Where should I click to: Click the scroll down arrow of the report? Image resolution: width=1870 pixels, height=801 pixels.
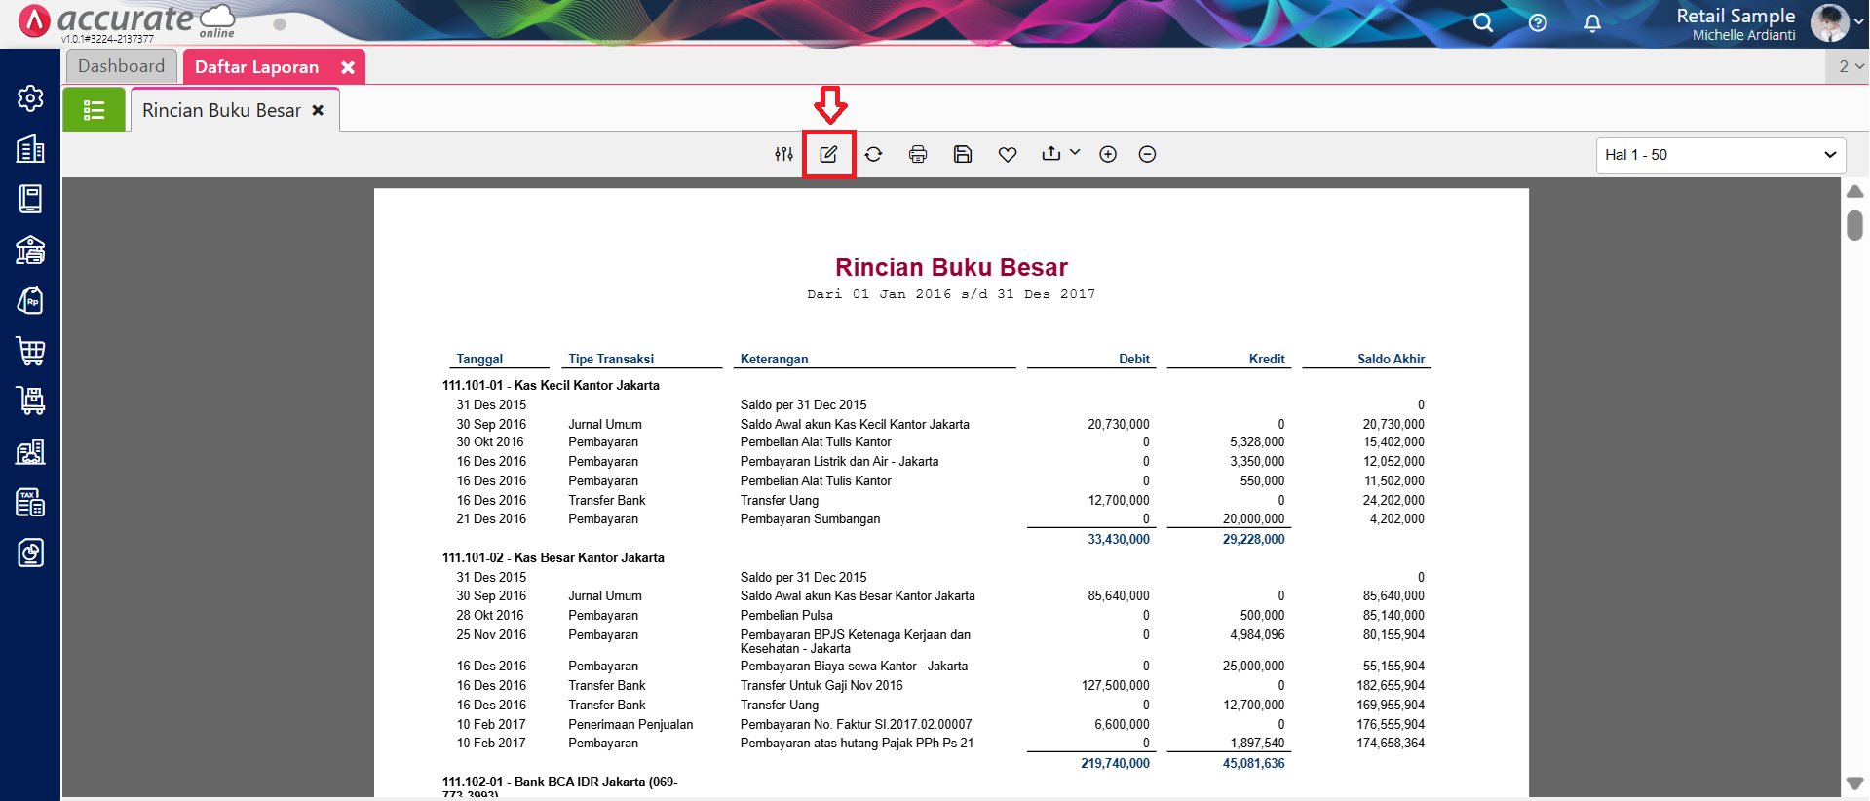1854,783
